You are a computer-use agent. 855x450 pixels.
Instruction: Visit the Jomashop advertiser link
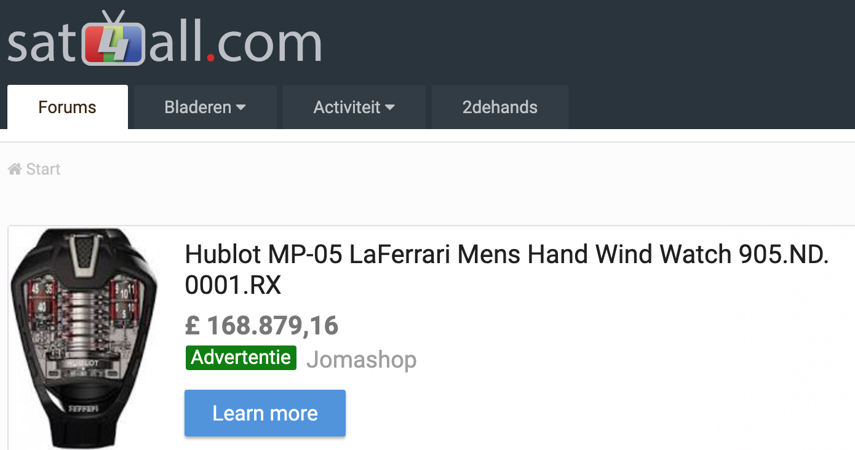362,359
